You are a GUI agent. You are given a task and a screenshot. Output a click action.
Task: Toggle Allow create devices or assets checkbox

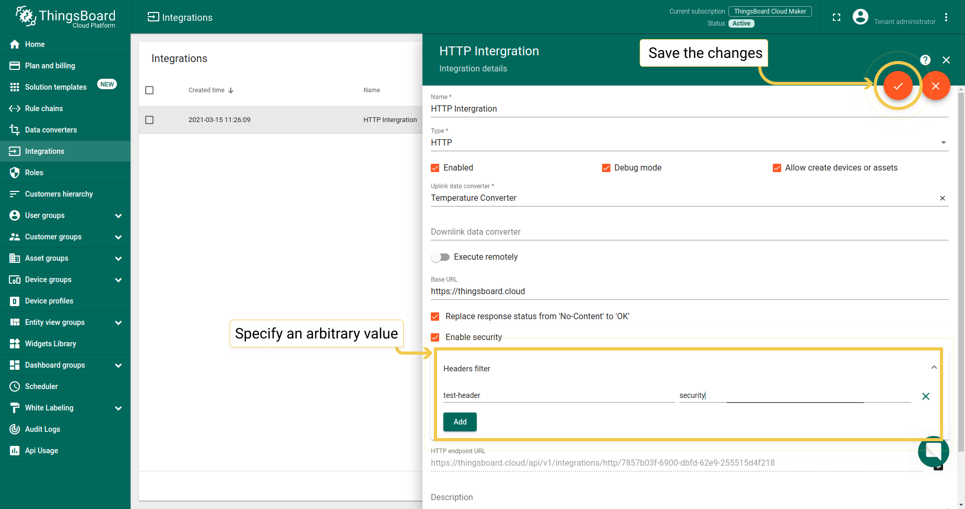click(777, 168)
